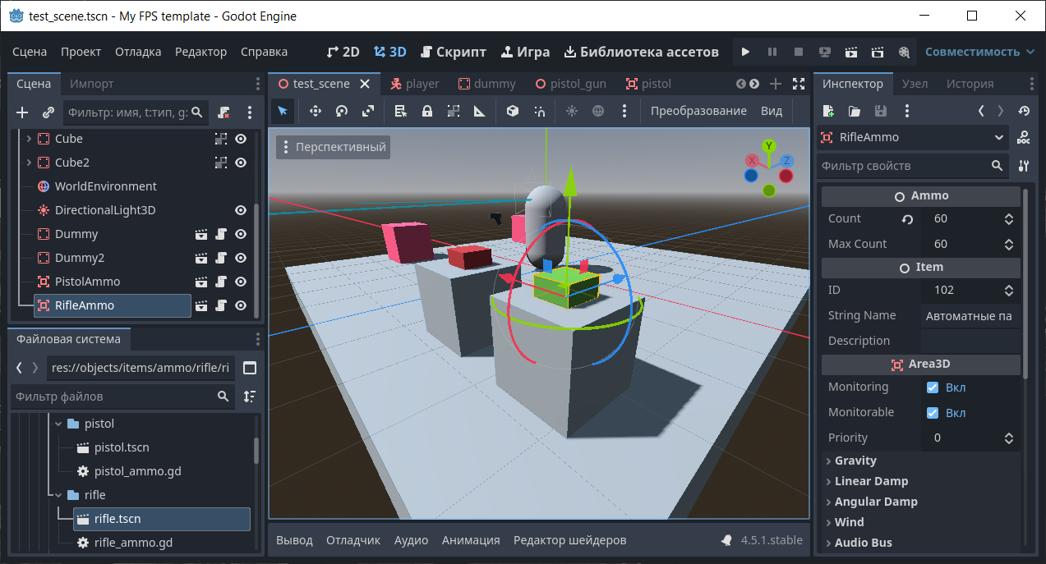This screenshot has width=1046, height=564.
Task: Run the project with Play button
Action: click(745, 52)
